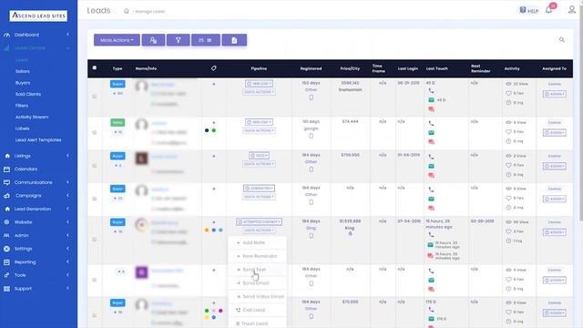Image resolution: width=583 pixels, height=328 pixels.
Task: Open the user profile icon
Action: point(572,10)
